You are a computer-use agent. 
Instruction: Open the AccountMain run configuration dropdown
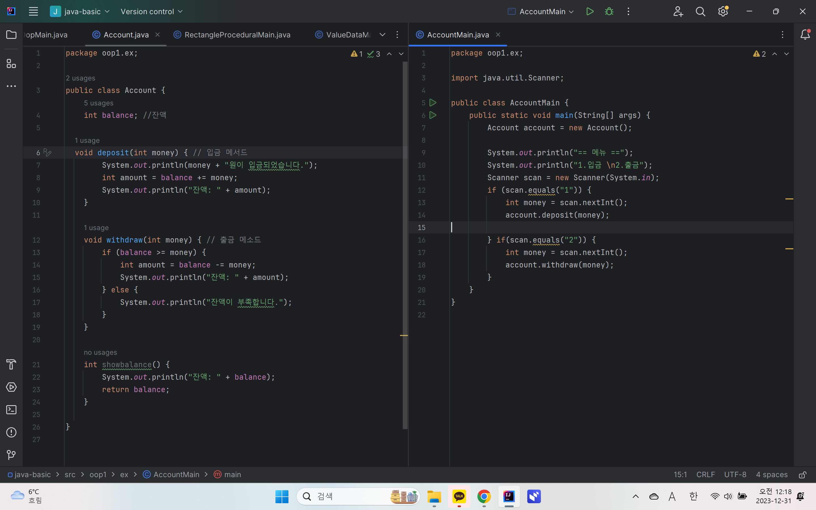541,11
